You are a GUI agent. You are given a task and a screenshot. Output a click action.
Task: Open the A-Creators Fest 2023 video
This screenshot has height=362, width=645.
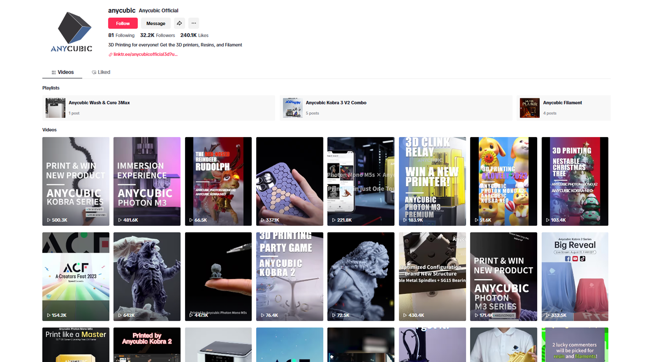76,276
